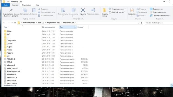
Task: Select the AMT folder
Action: point(8,34)
